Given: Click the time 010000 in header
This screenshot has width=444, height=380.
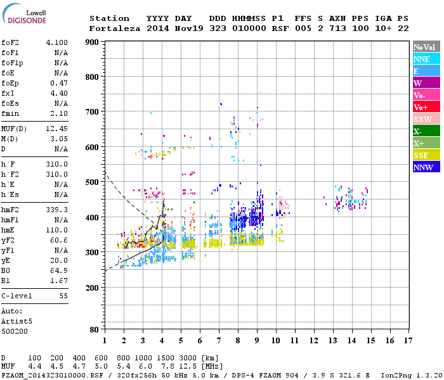Looking at the screenshot, I should (249, 28).
